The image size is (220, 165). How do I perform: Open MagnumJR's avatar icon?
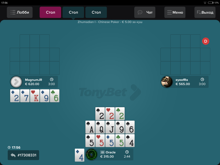pyautogui.click(x=16, y=82)
